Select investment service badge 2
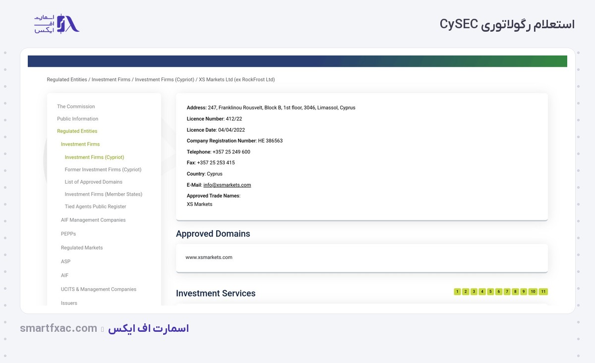Viewport: 595px width, 363px height. click(x=466, y=292)
